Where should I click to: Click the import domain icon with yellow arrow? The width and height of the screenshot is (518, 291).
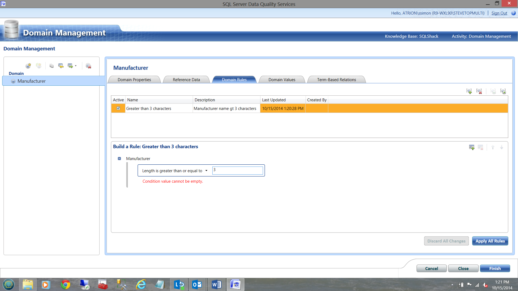pyautogui.click(x=61, y=66)
